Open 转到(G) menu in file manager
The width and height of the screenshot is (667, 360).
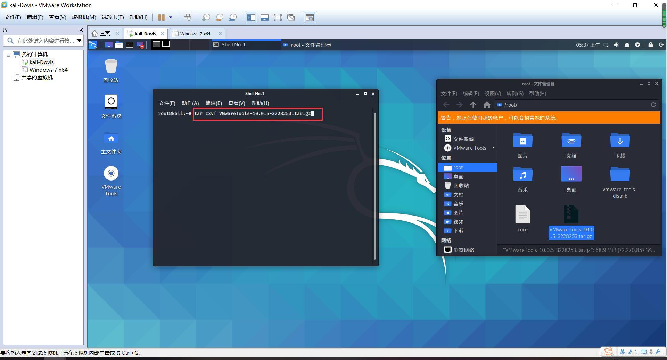[x=515, y=94]
